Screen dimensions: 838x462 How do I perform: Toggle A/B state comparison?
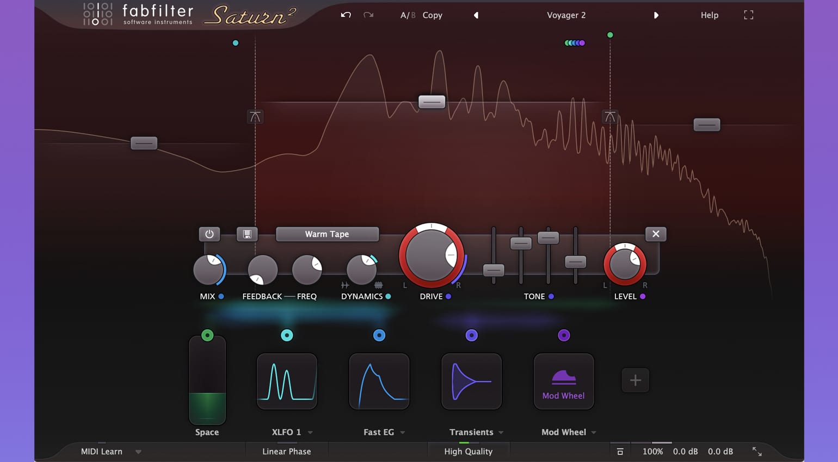pos(408,15)
